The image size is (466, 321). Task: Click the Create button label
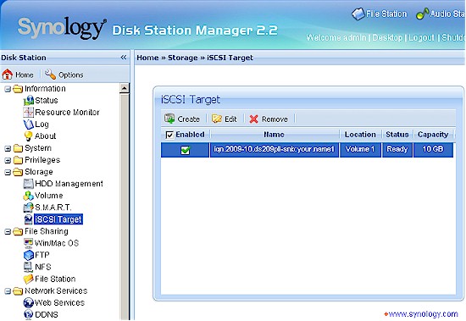(188, 119)
